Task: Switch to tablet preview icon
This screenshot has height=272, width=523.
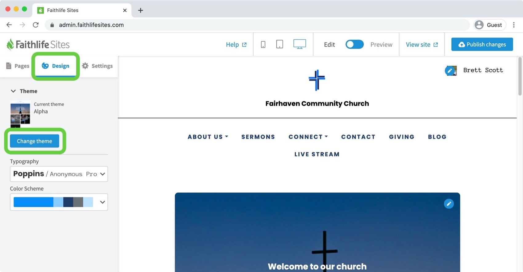Action: 280,44
